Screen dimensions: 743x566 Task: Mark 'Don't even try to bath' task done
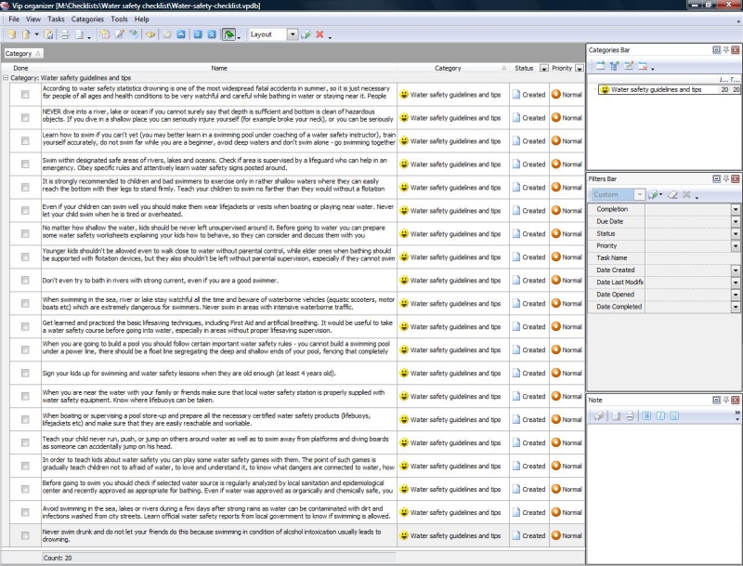(25, 280)
